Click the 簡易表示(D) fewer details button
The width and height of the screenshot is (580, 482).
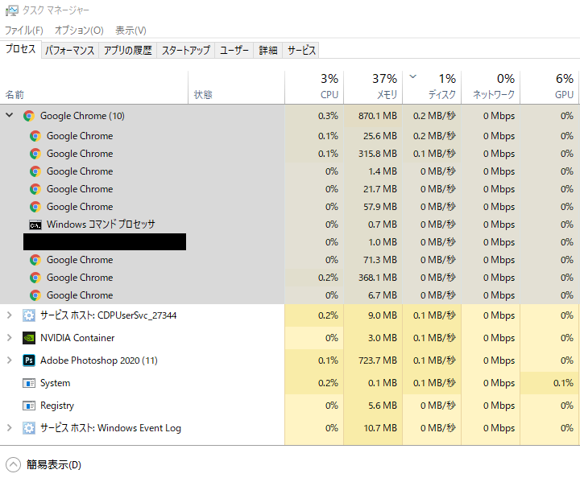click(43, 464)
